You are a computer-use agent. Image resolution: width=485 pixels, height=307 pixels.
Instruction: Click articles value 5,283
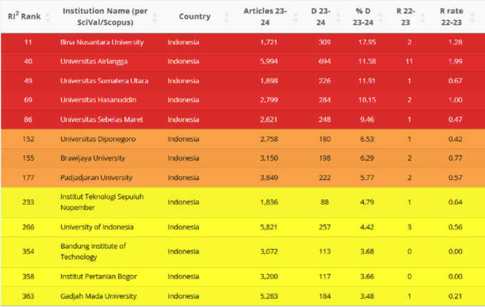269,296
